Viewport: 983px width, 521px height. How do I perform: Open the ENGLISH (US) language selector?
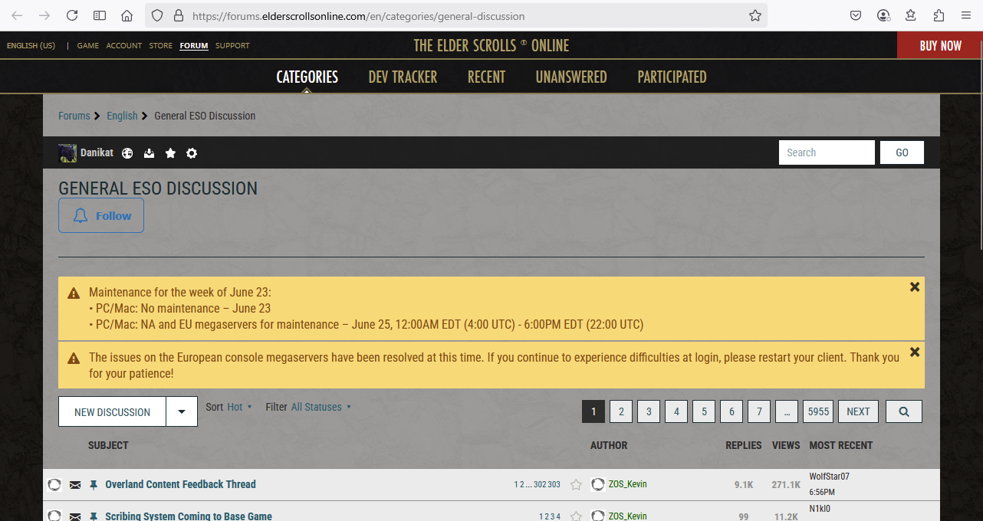pos(31,46)
